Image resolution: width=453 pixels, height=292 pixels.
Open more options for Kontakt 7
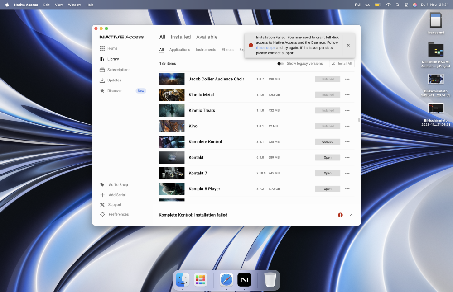click(347, 173)
